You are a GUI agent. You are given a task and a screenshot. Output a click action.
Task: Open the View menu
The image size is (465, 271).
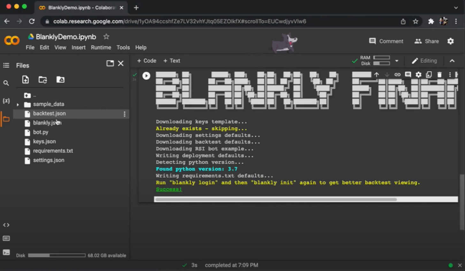(60, 47)
